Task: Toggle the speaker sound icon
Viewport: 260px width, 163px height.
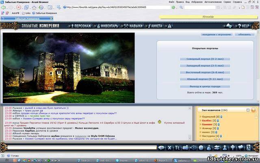Action: (x=193, y=148)
